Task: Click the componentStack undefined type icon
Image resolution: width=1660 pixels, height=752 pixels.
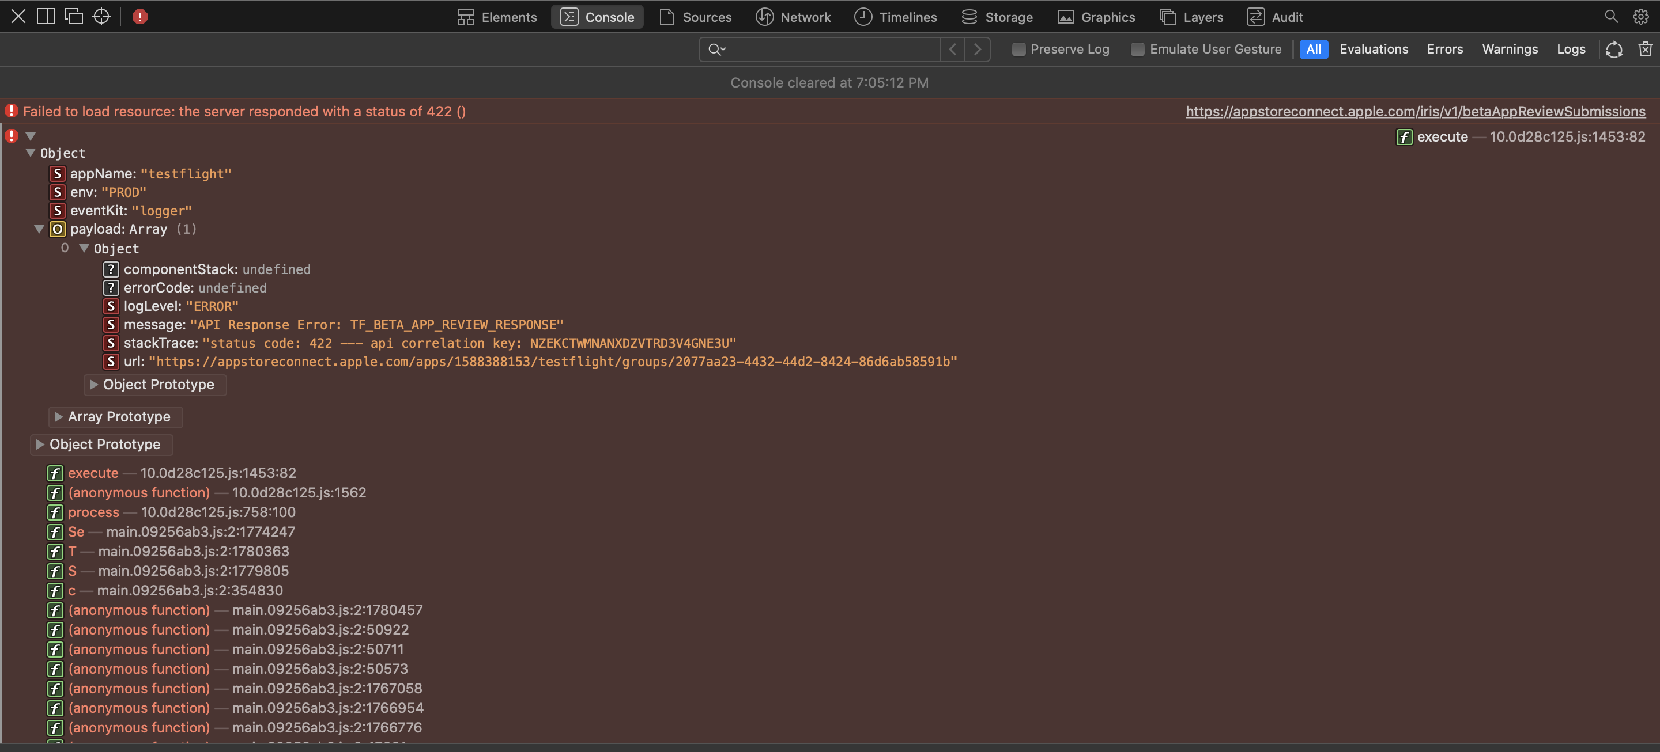Action: 111,269
